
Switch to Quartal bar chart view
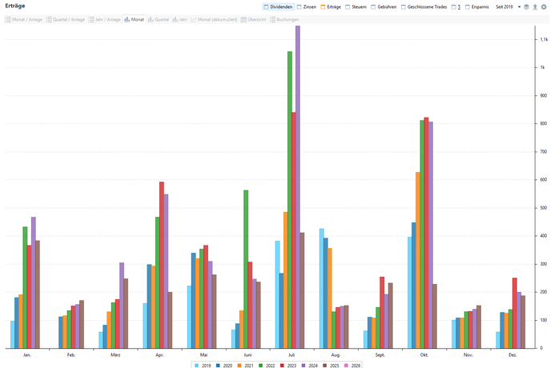[x=158, y=18]
